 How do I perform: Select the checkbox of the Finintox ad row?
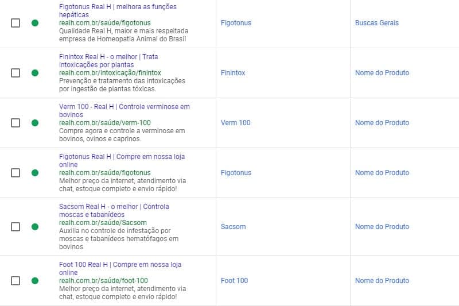(x=15, y=73)
